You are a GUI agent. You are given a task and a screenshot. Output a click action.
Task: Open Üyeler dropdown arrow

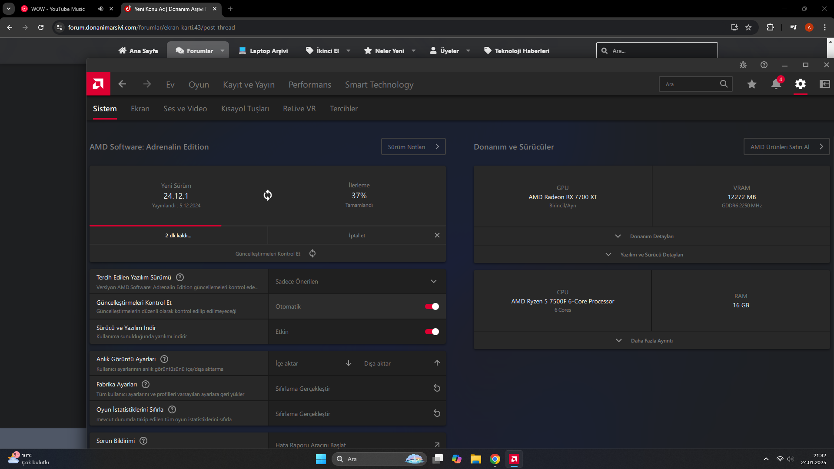tap(468, 51)
